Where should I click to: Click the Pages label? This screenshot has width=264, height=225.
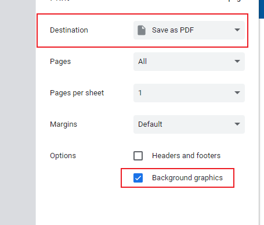60,62
